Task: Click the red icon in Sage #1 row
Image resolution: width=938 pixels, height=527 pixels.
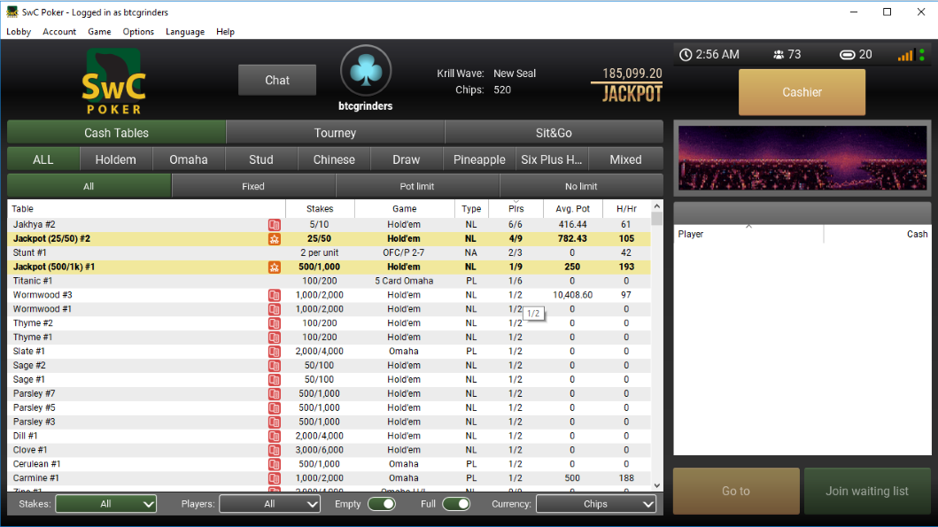Action: tap(274, 380)
